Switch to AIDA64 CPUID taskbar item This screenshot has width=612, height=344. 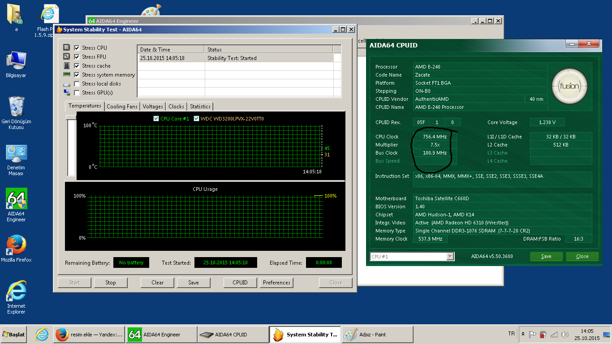coord(233,335)
